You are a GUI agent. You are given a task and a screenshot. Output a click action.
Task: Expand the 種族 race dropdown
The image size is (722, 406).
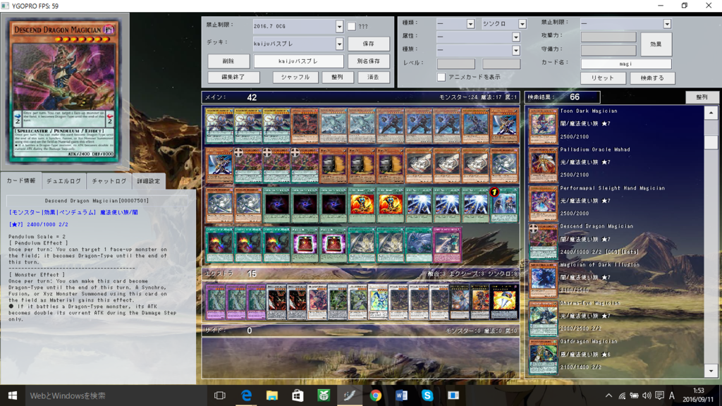click(479, 50)
